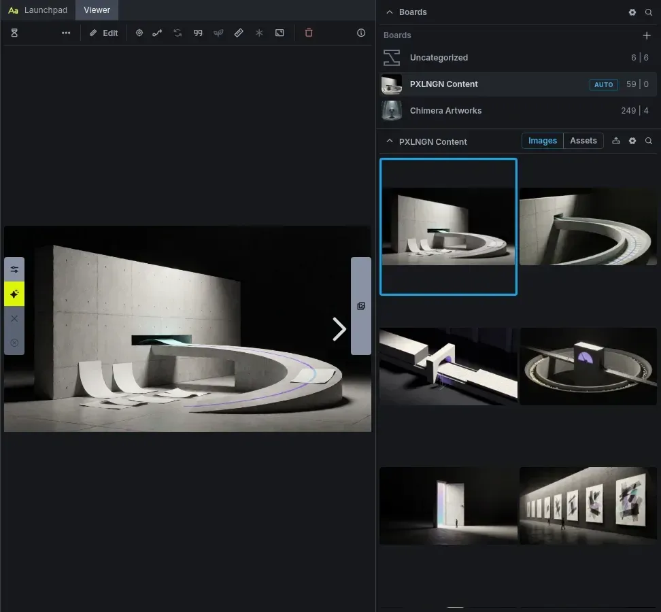Viewport: 661px width, 612px height.
Task: Click the asterisk icon in toolbar
Action: [x=259, y=33]
